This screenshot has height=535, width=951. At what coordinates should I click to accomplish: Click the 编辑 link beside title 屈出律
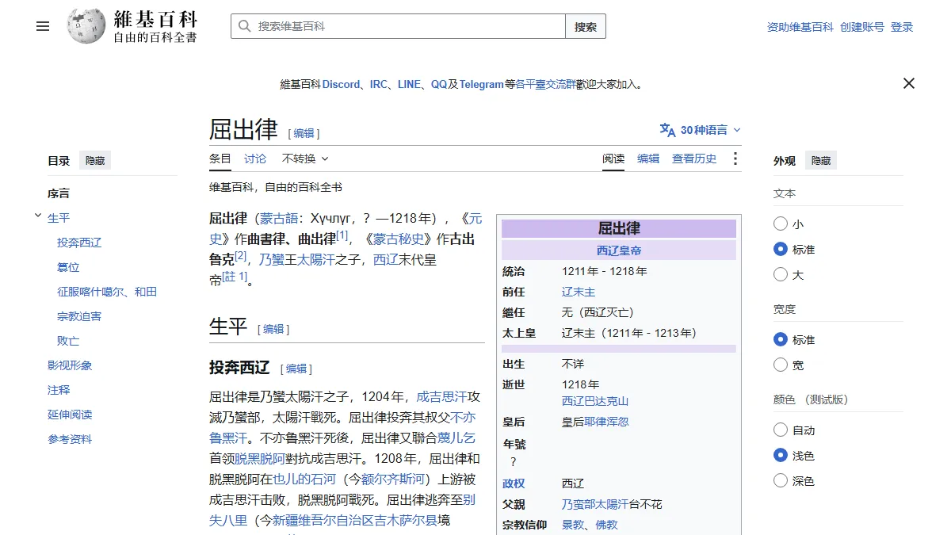(x=304, y=133)
